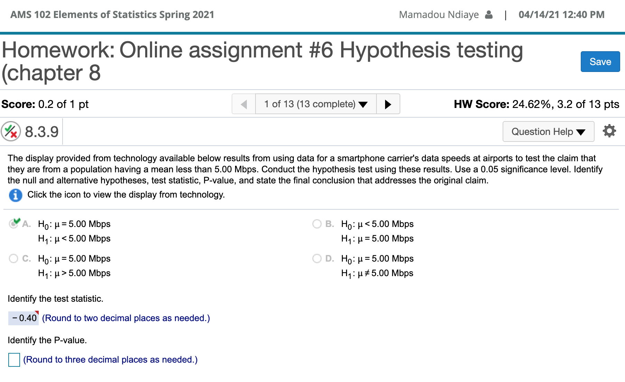Select option B radio button
Image resolution: width=625 pixels, height=382 pixels.
[317, 224]
